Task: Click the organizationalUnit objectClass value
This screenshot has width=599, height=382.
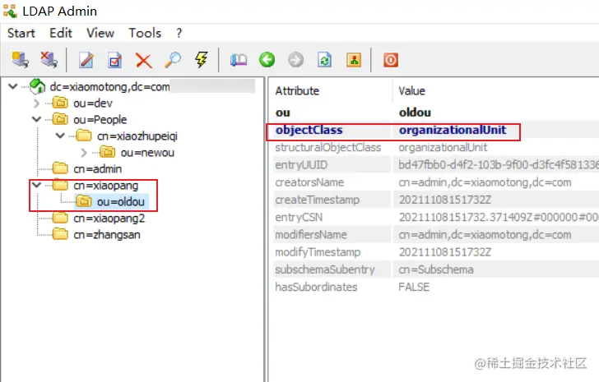Action: coord(453,130)
